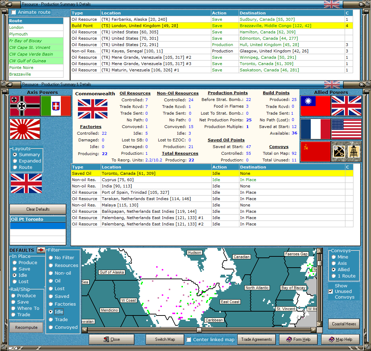Click the Close button
The width and height of the screenshot is (371, 351).
112,339
